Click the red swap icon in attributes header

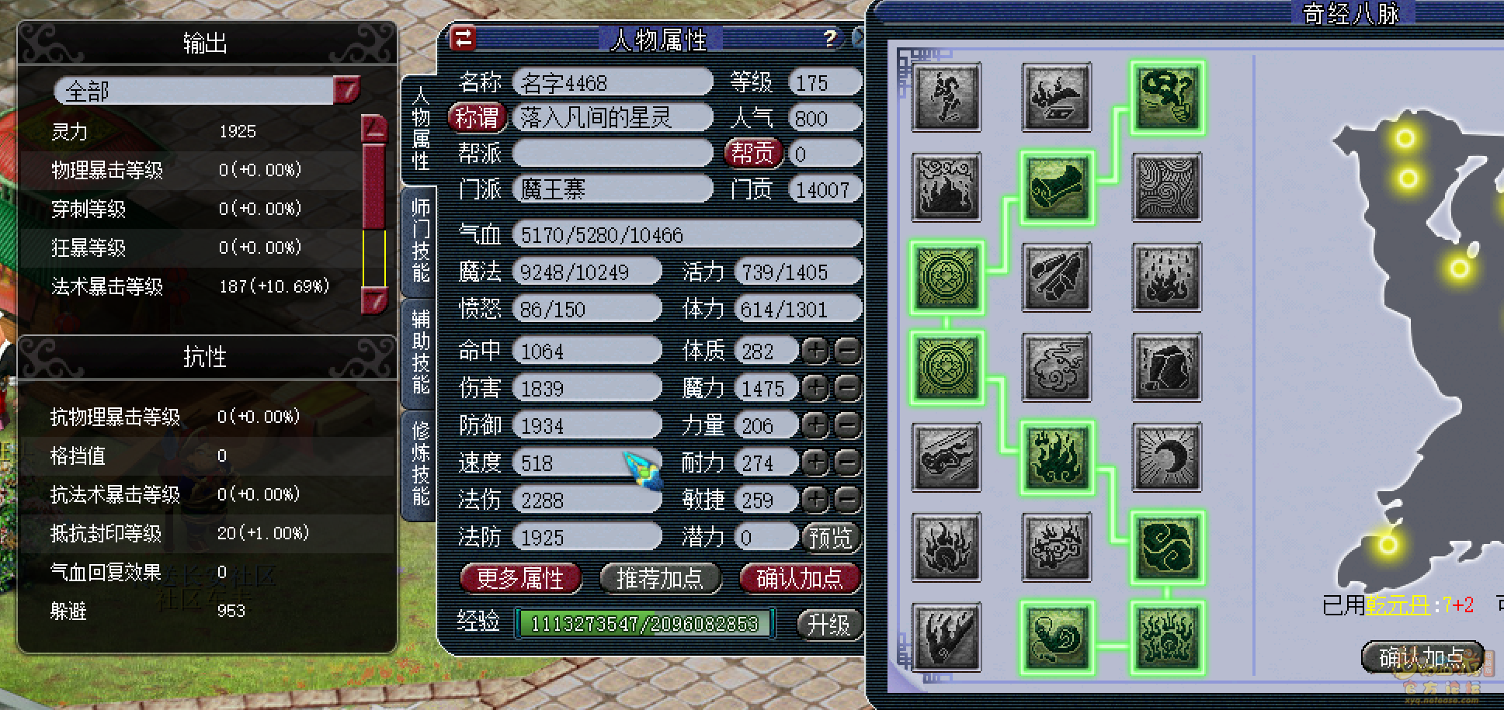click(x=464, y=38)
